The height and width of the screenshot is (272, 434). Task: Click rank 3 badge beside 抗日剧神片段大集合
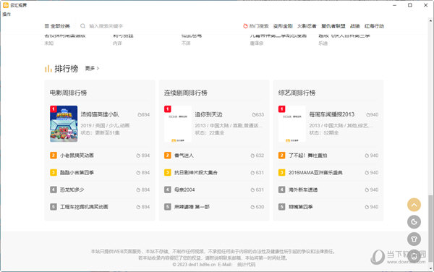pos(168,172)
